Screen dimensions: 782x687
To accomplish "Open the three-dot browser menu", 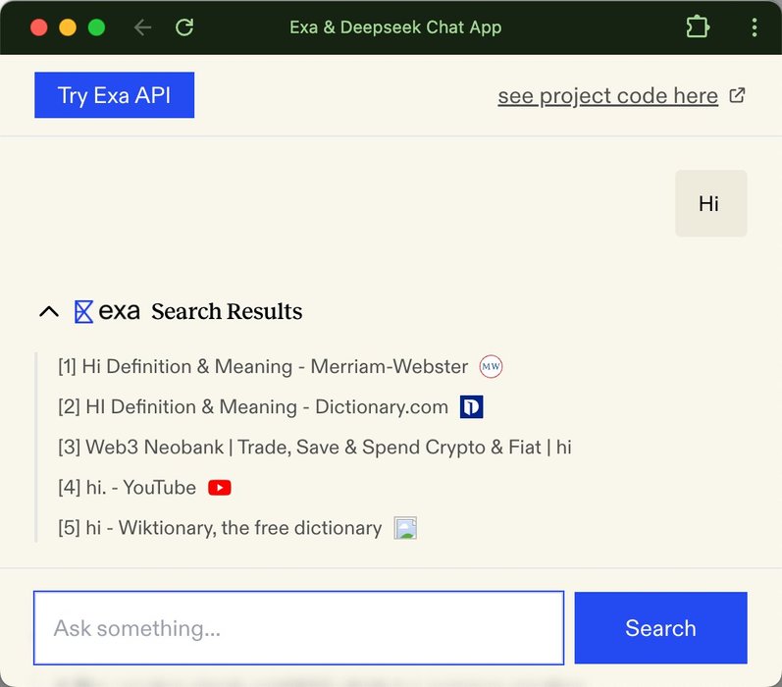I will tap(754, 27).
